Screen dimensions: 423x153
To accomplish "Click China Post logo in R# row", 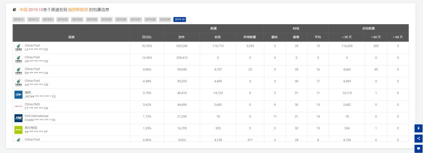I will pos(18,71).
